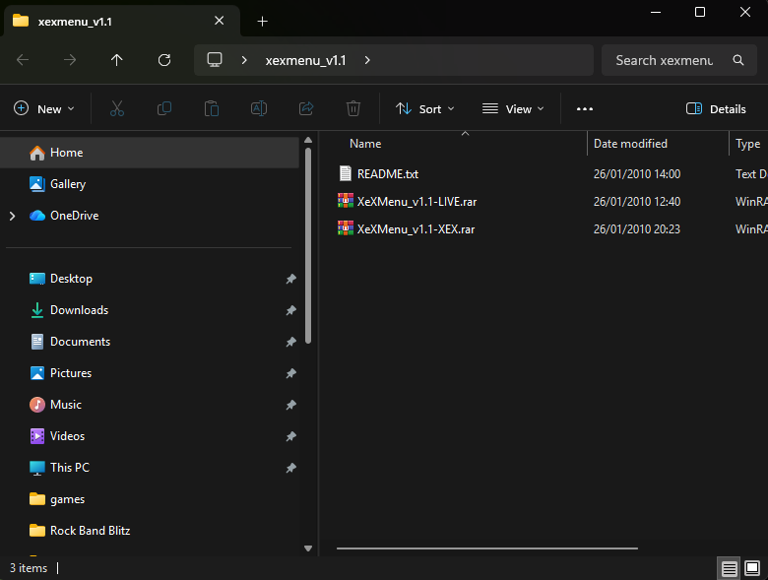The image size is (768, 580).
Task: Select date 26/01/2010 12:40 cell
Action: [x=637, y=201]
